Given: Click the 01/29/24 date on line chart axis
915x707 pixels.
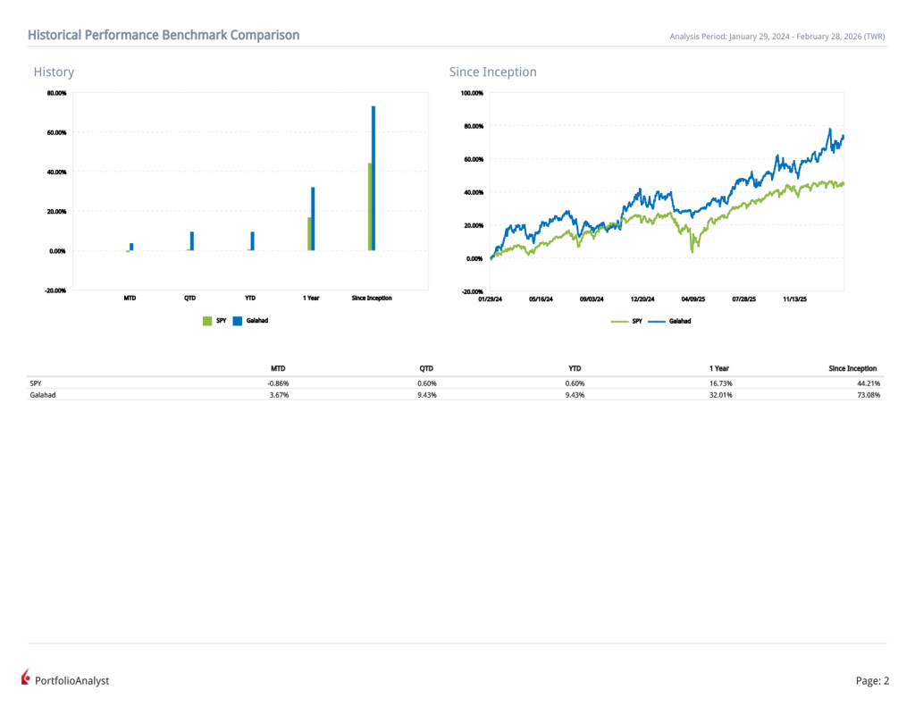Looking at the screenshot, I should [x=491, y=299].
